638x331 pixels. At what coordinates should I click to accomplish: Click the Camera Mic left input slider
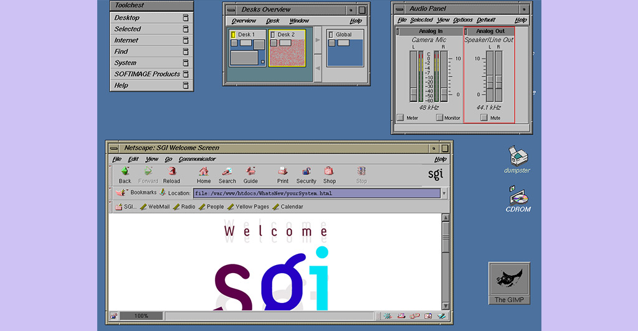click(x=412, y=93)
